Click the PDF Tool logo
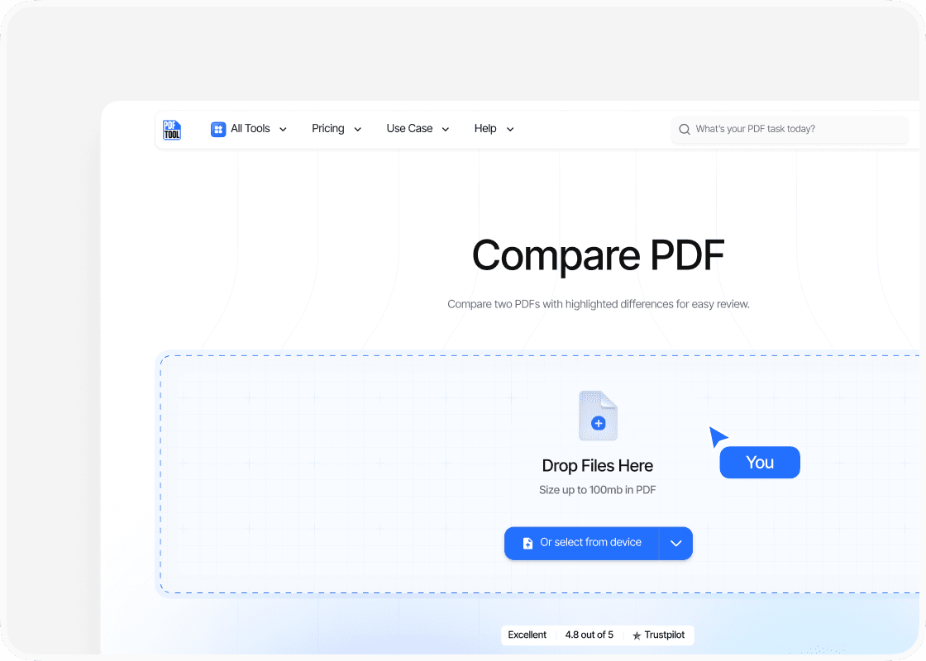This screenshot has height=661, width=926. [172, 130]
